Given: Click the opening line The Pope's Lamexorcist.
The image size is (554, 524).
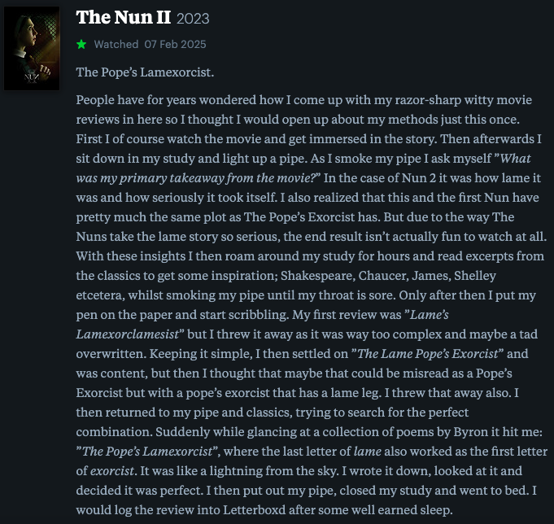Looking at the screenshot, I should 146,72.
